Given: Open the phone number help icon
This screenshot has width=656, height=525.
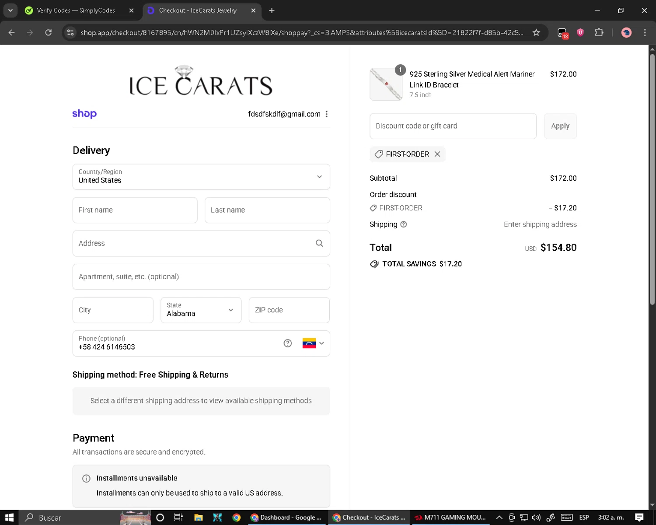Looking at the screenshot, I should (287, 343).
